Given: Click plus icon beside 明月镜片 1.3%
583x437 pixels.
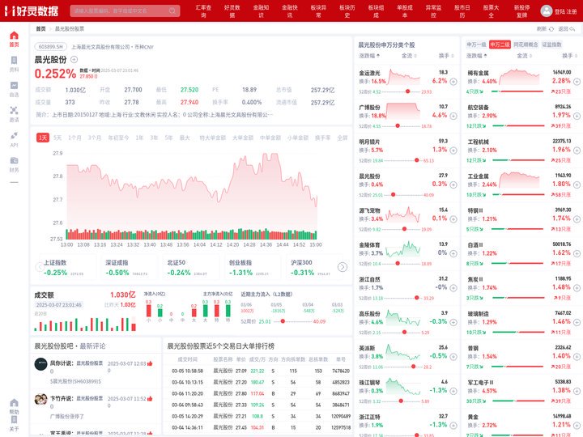Looking at the screenshot, I should (453, 151).
